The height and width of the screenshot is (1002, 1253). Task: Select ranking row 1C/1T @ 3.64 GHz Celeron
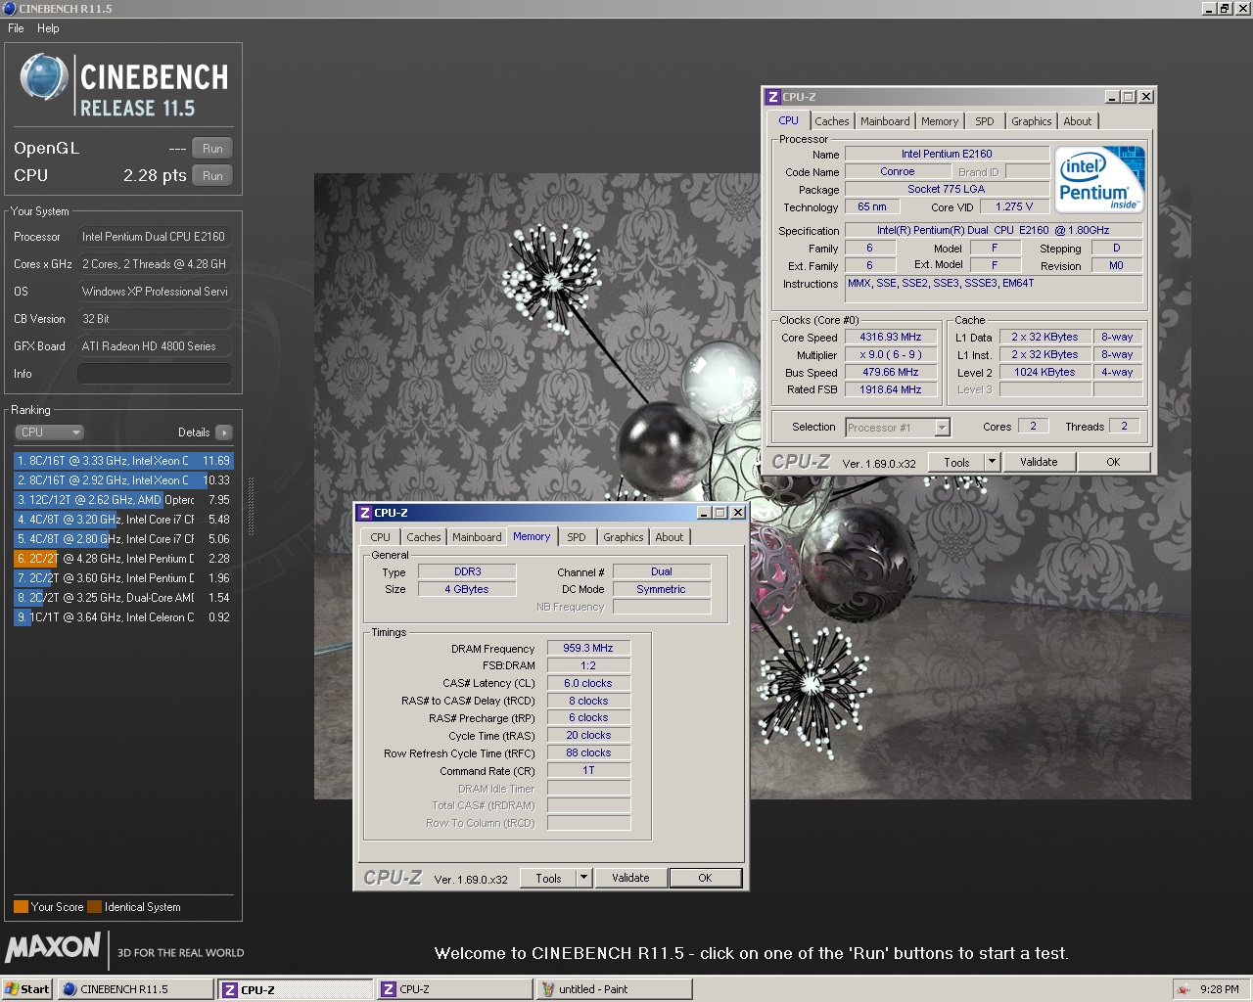coord(123,617)
